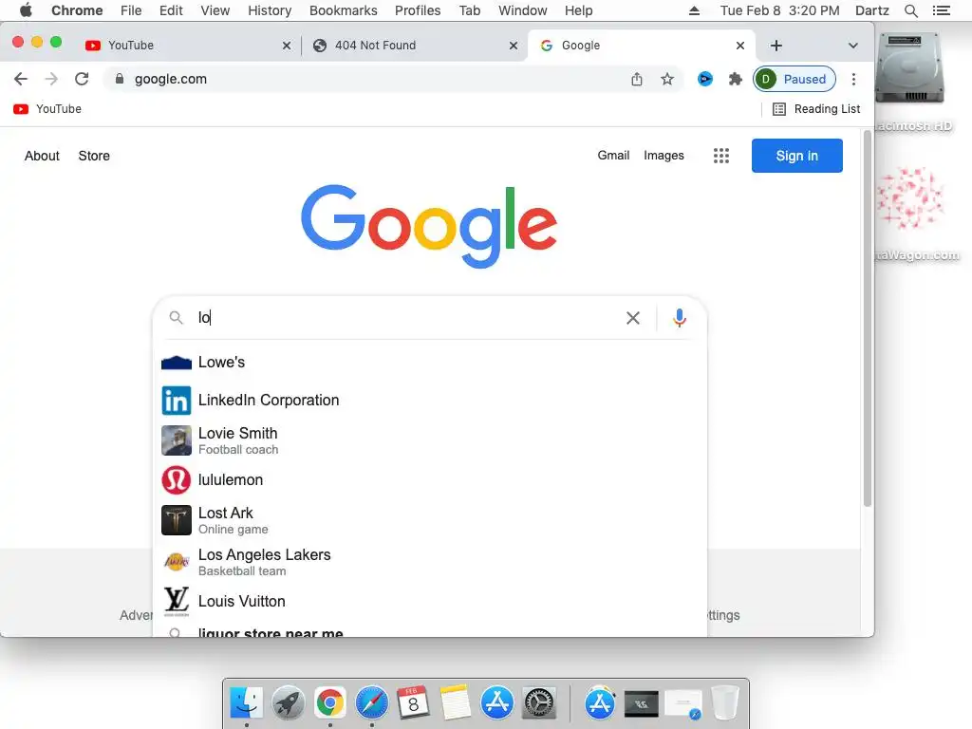This screenshot has height=729, width=972.
Task: Bookmark this page with the star icon
Action: 667,79
